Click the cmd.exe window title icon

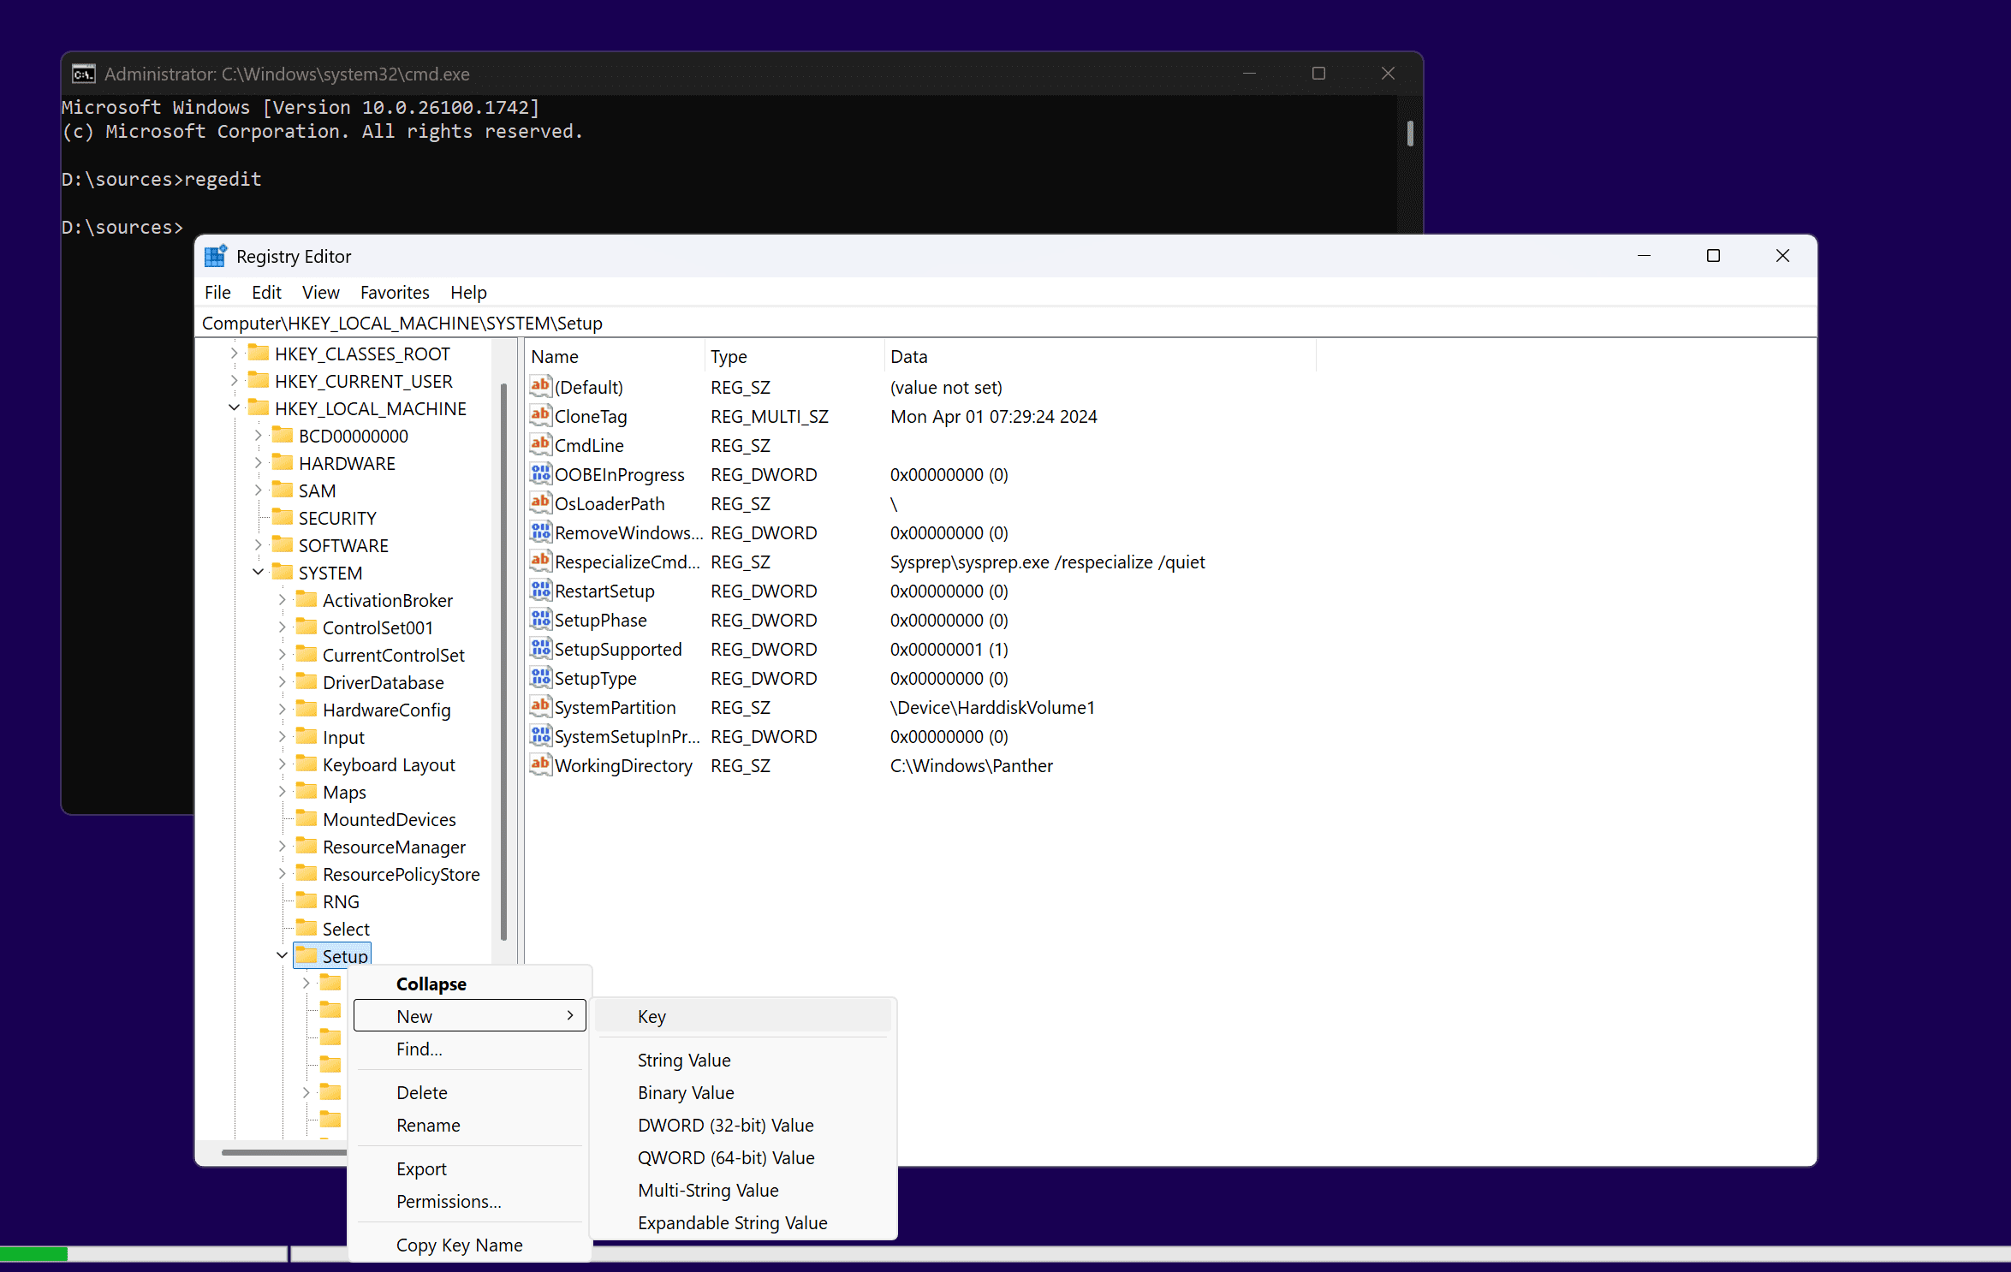pyautogui.click(x=83, y=74)
